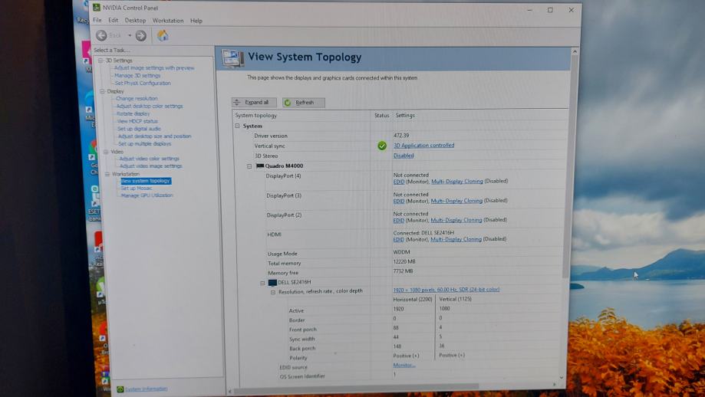Collapse the 3D Settings tree group
The height and width of the screenshot is (397, 705).
coord(100,61)
